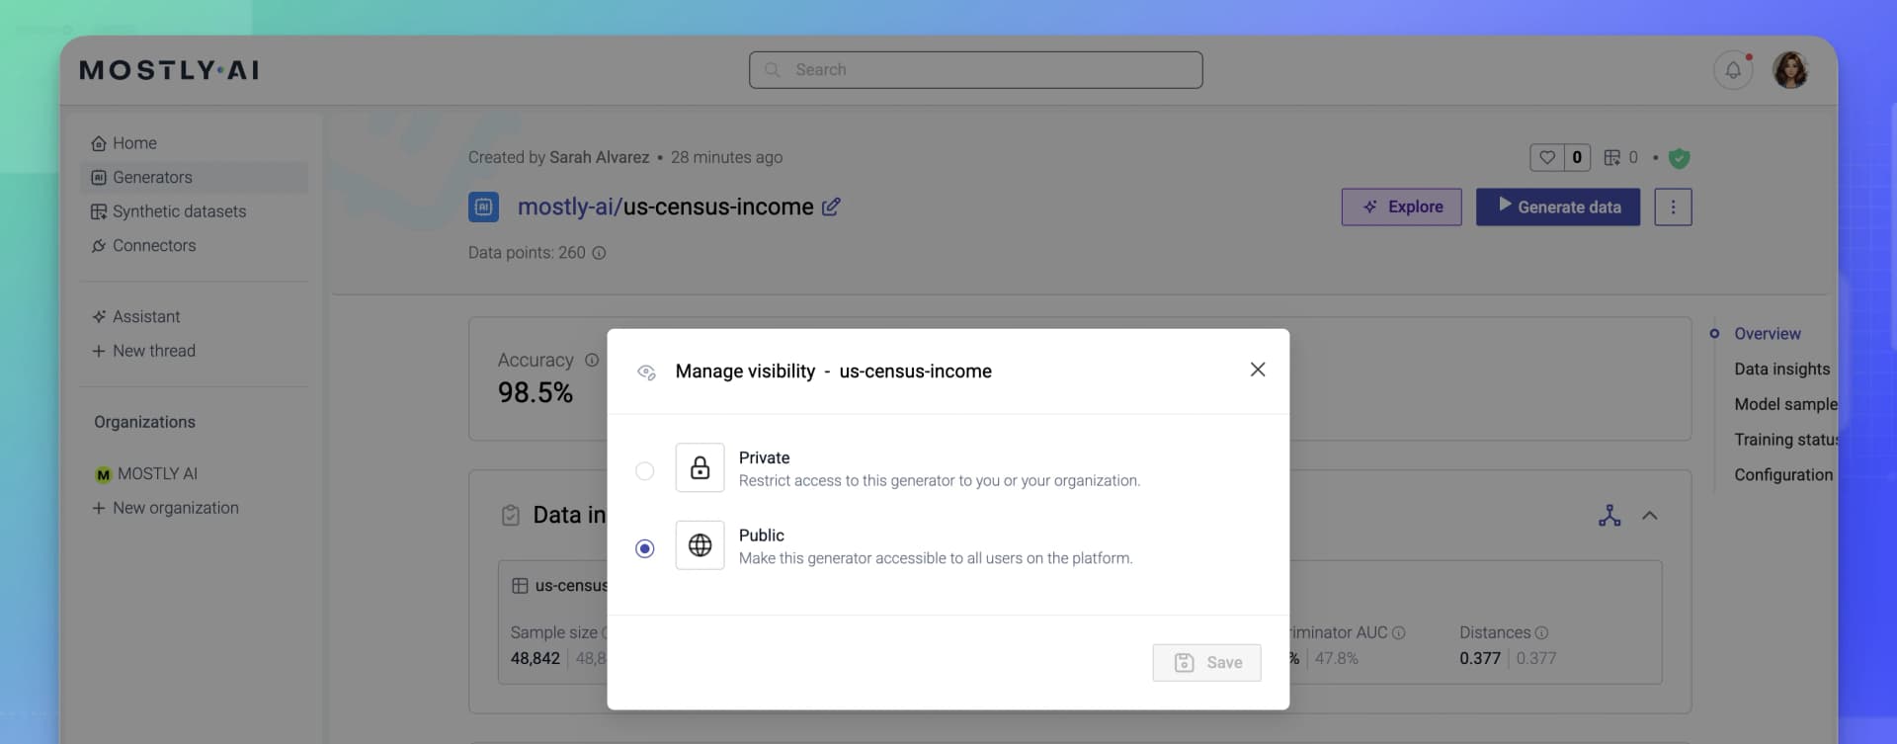This screenshot has width=1897, height=744.
Task: Jump to the Overview section
Action: (x=1767, y=334)
